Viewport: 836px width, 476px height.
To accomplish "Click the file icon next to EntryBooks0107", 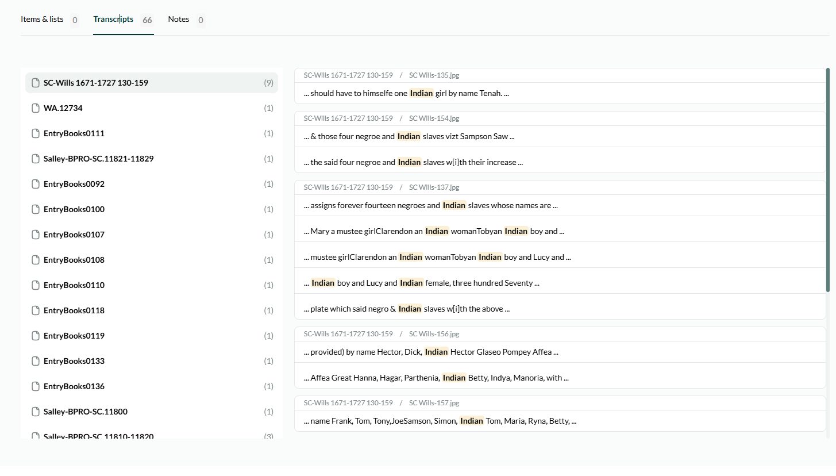I will (x=36, y=235).
